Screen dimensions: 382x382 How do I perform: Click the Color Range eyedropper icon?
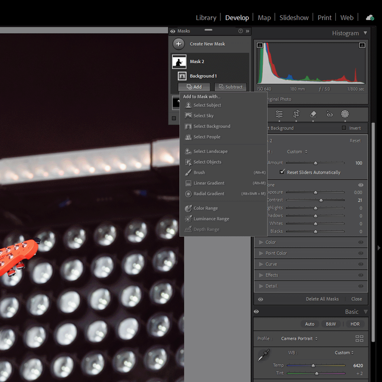pos(188,208)
